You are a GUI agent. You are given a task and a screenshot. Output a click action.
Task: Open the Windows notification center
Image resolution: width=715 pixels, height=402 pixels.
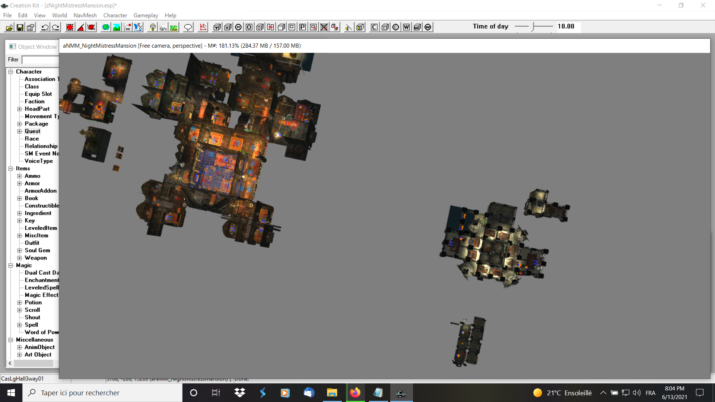tap(700, 393)
